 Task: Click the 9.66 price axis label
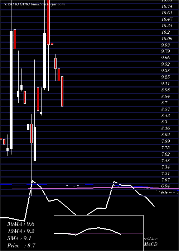click(165, 58)
